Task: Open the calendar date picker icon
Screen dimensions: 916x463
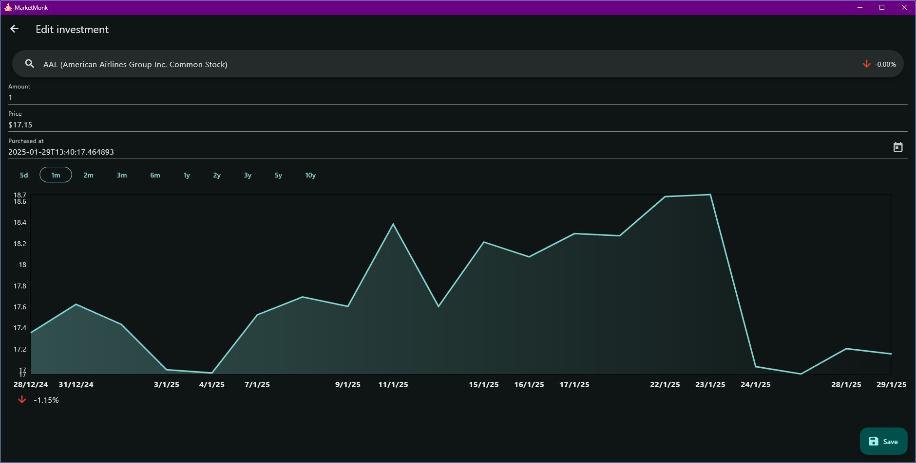Action: click(898, 147)
